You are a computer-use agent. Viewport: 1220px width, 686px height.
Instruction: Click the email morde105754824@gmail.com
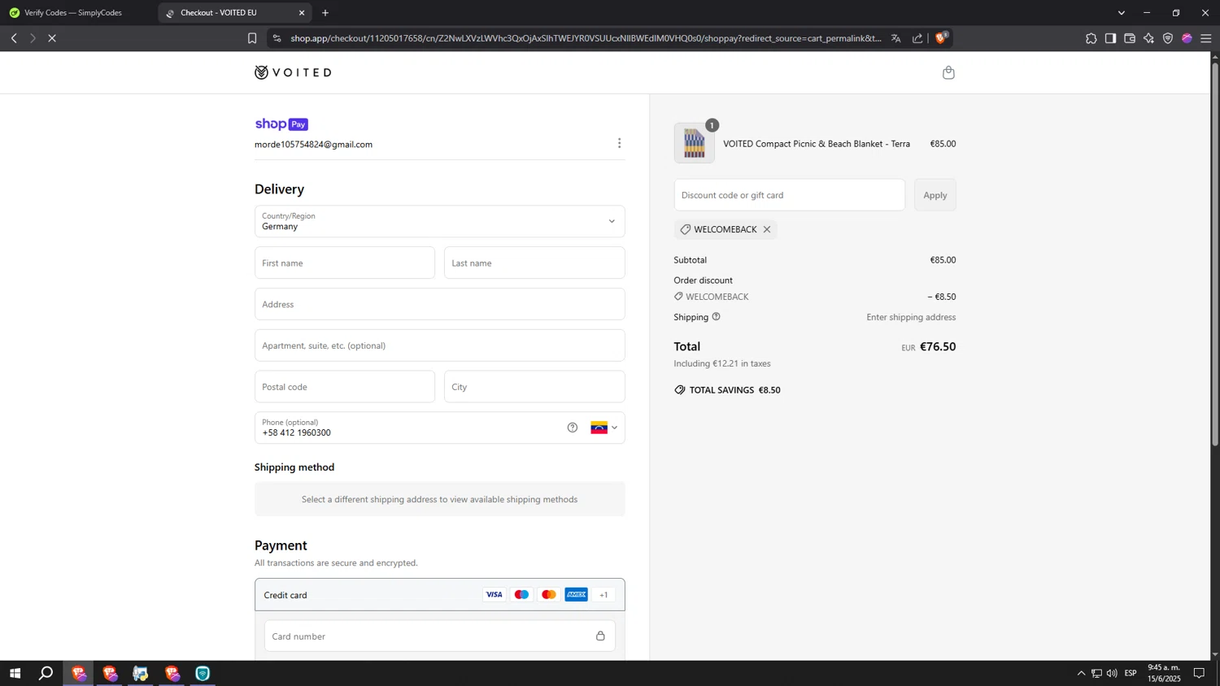pos(313,145)
